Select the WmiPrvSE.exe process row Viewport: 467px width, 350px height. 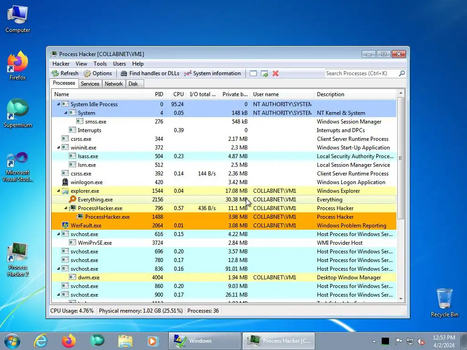224,242
